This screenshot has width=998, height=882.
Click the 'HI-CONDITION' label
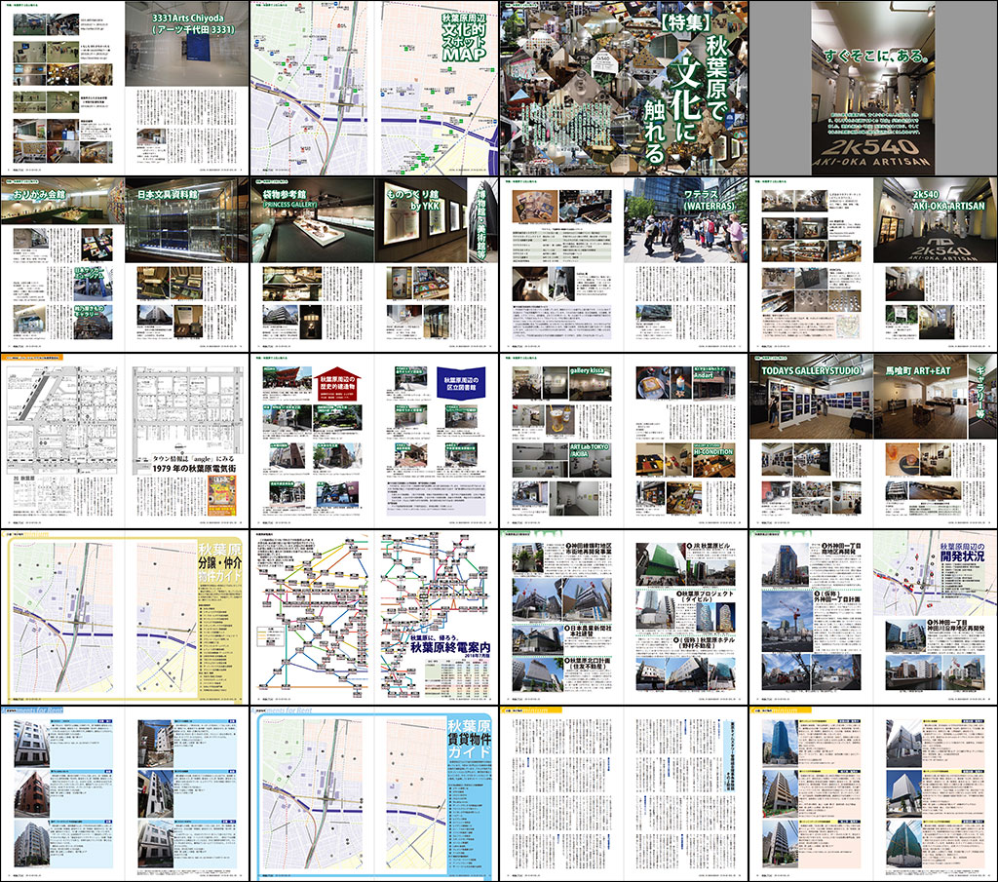tap(712, 452)
